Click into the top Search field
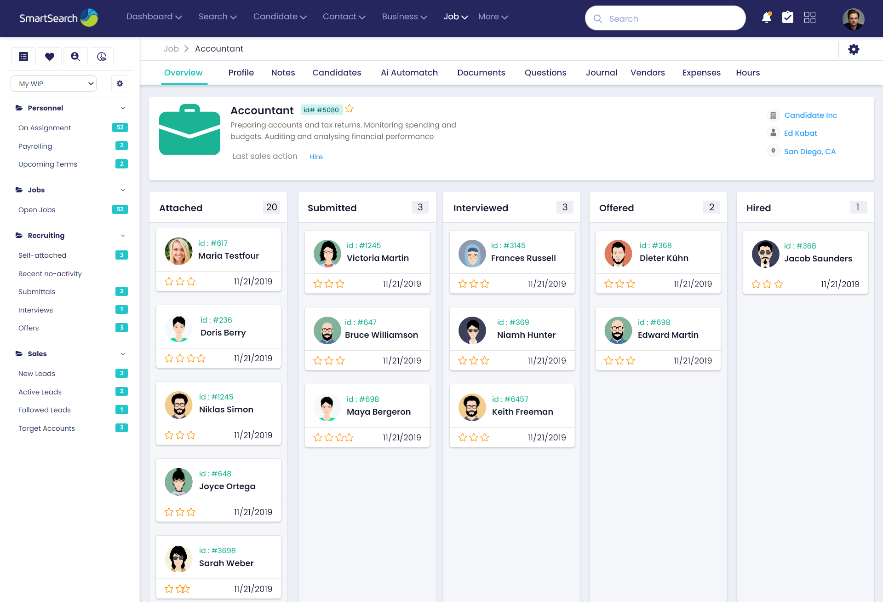Image resolution: width=883 pixels, height=602 pixels. (x=671, y=18)
